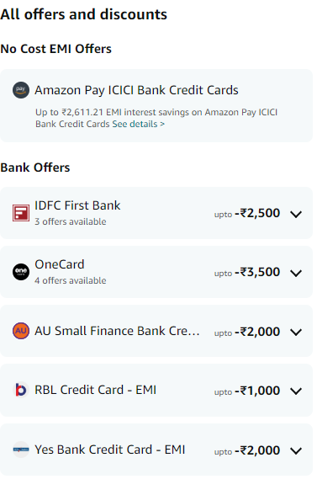The height and width of the screenshot is (479, 317).
Task: Select RBL Credit Card - EMI label
Action: [x=96, y=390]
